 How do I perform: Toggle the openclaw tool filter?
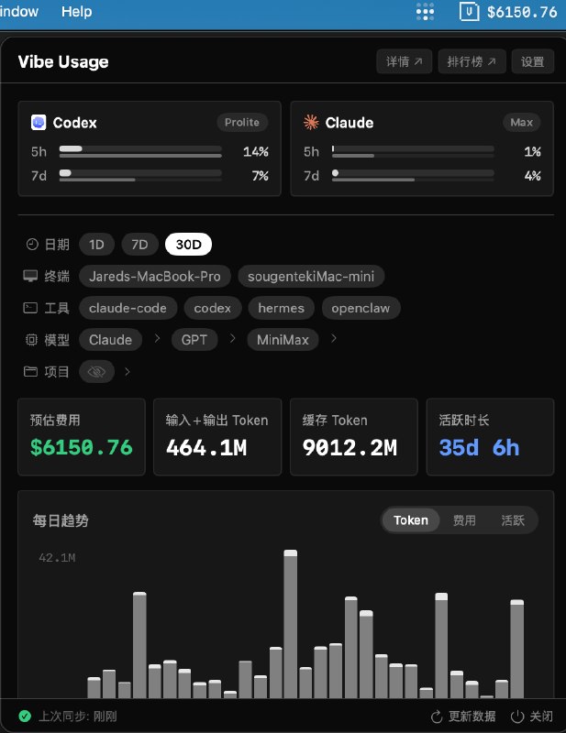(361, 308)
